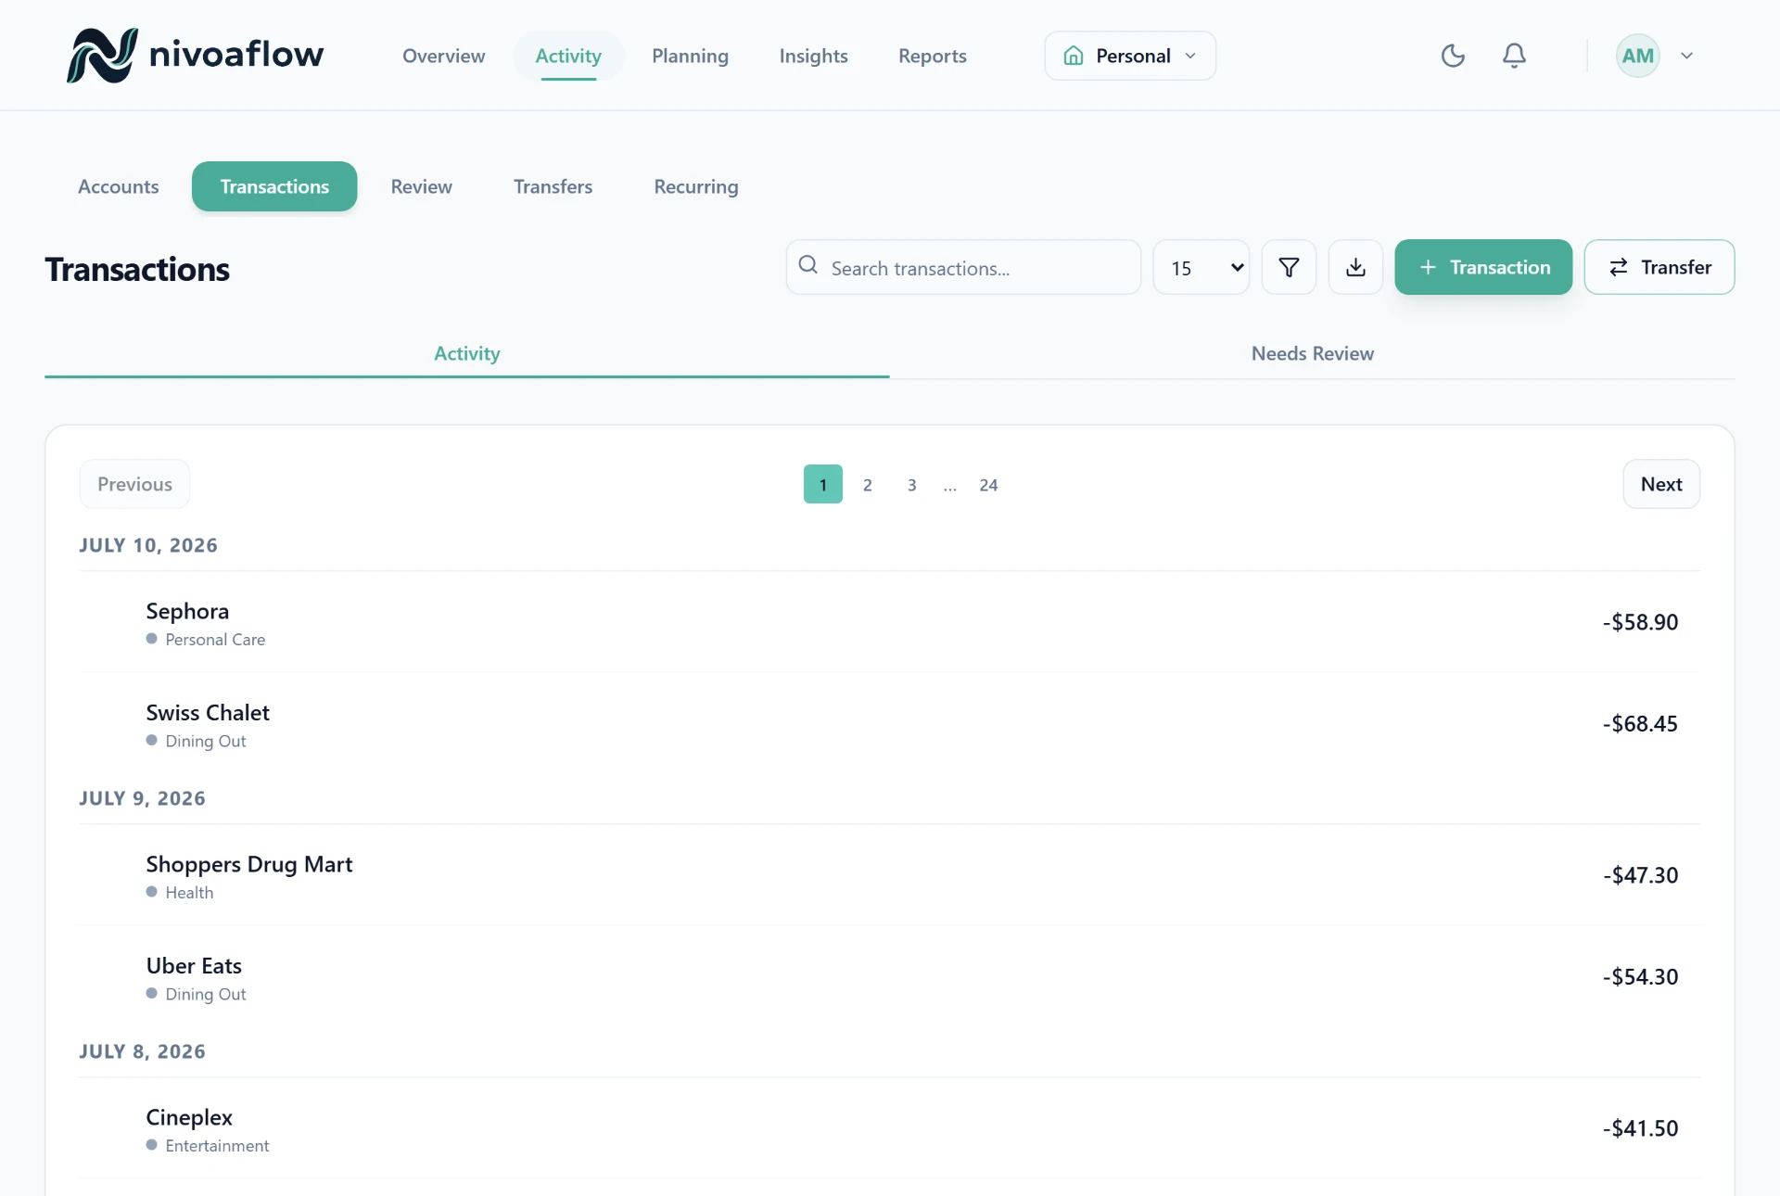1780x1196 pixels.
Task: Click the -$58.90 amount
Action: click(x=1640, y=622)
